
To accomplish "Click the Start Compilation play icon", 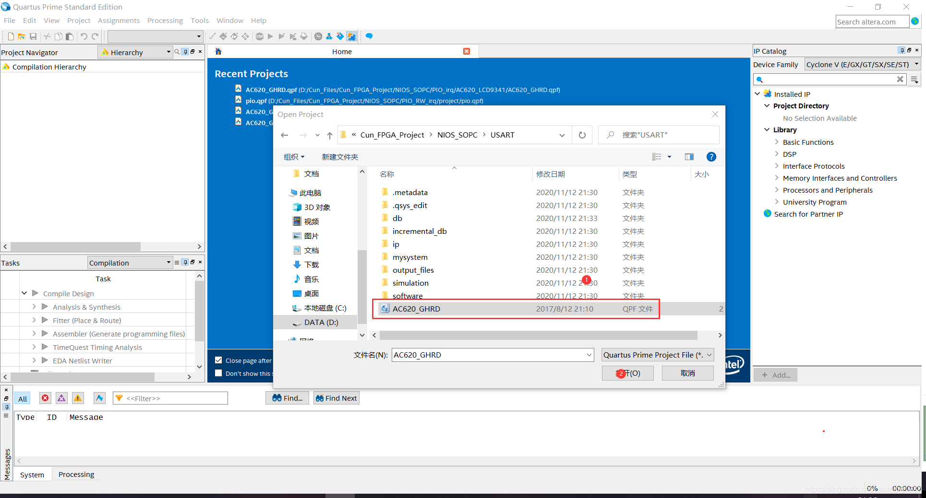I will point(271,36).
